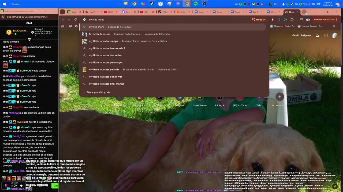The height and width of the screenshot is (192, 343).
Task: Open the bookmarks apps grid icon
Action: (62, 26)
